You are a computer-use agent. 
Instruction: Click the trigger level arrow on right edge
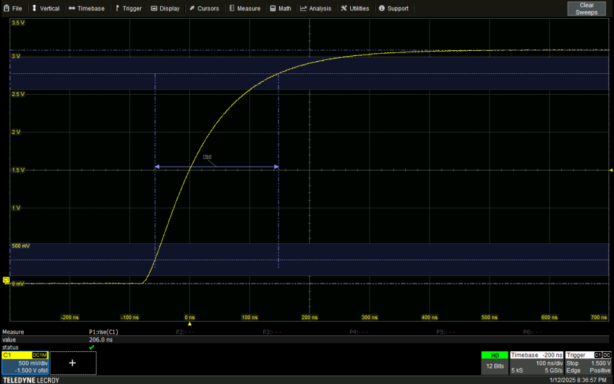point(611,170)
